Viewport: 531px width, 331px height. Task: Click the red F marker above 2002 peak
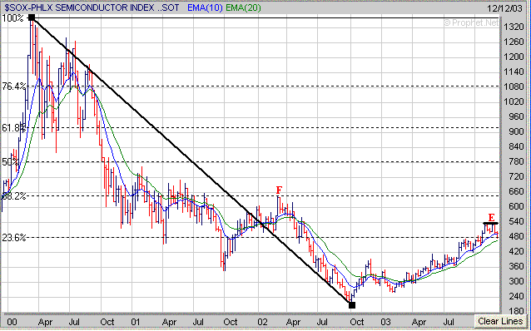click(x=279, y=190)
